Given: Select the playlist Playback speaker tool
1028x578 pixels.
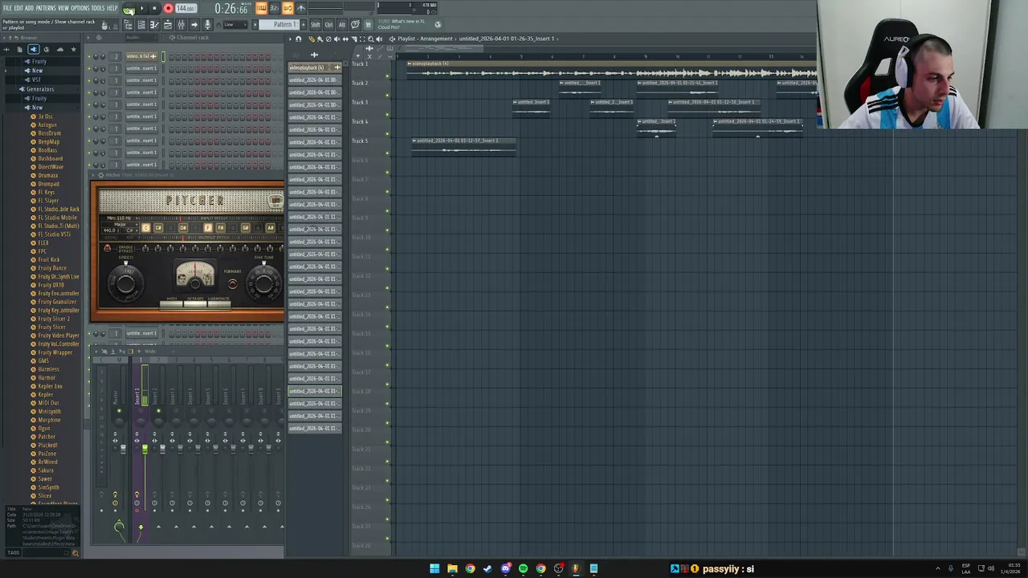Looking at the screenshot, I should pyautogui.click(x=379, y=39).
